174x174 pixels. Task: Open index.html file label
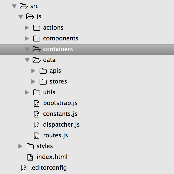click(52, 157)
